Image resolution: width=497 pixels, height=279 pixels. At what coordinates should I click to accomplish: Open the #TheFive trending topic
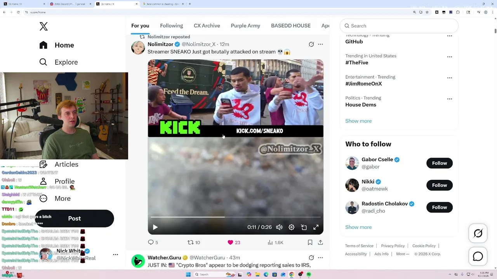click(357, 62)
